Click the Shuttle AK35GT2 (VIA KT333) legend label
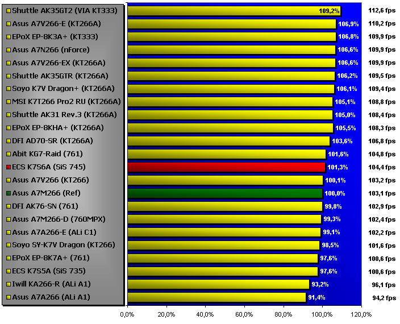Image resolution: width=400 pixels, height=324 pixels. pyautogui.click(x=65, y=11)
